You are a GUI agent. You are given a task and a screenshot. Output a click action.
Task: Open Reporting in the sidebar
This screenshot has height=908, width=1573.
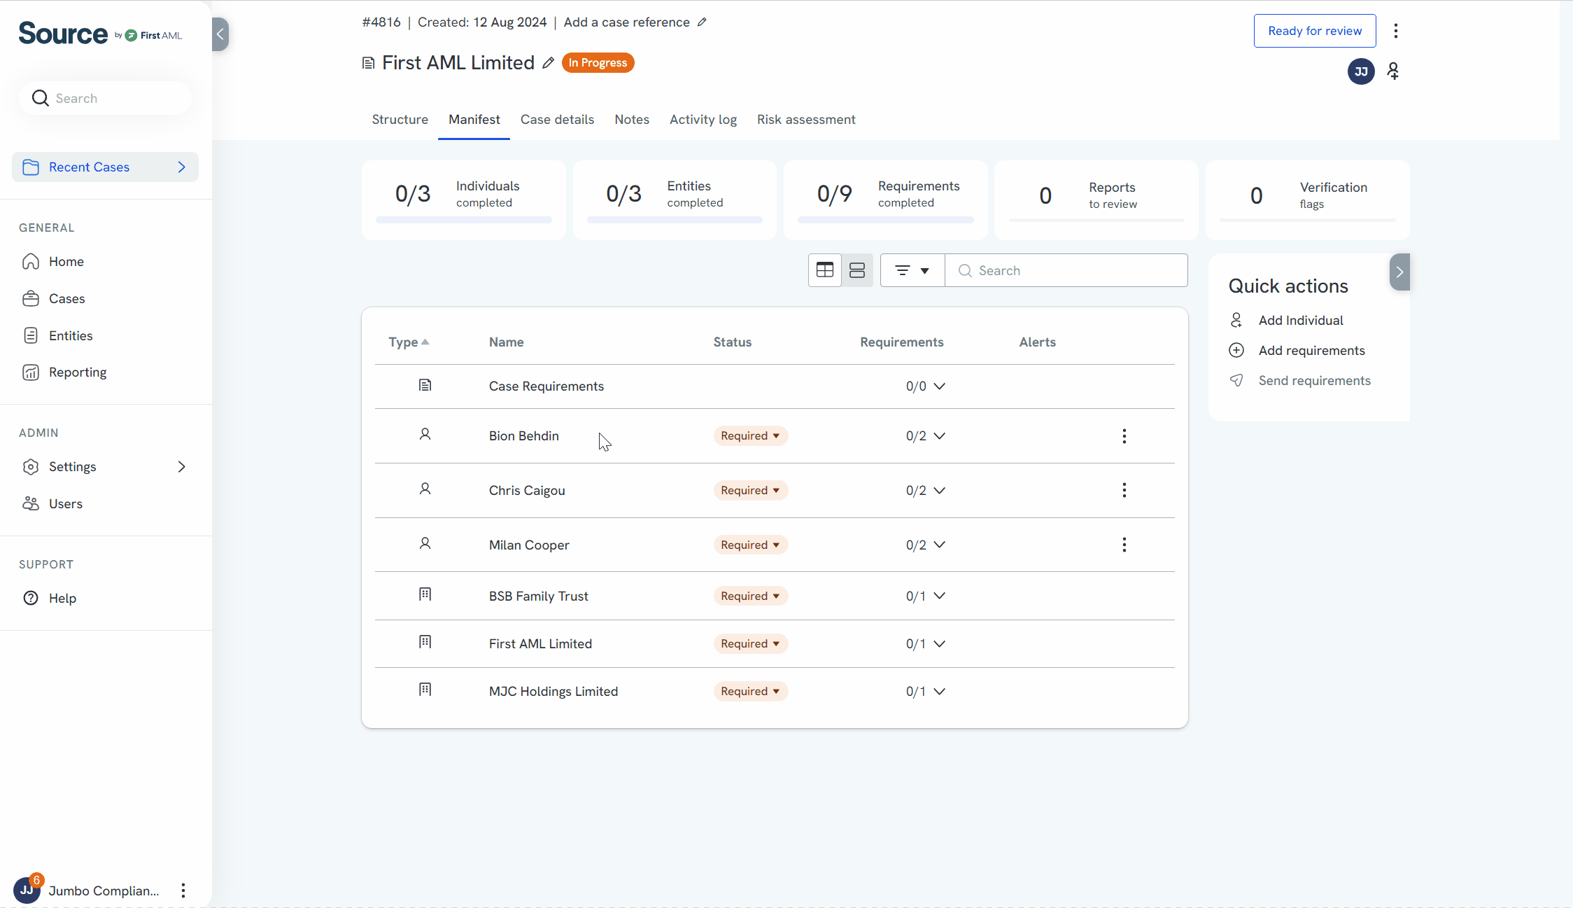click(78, 372)
